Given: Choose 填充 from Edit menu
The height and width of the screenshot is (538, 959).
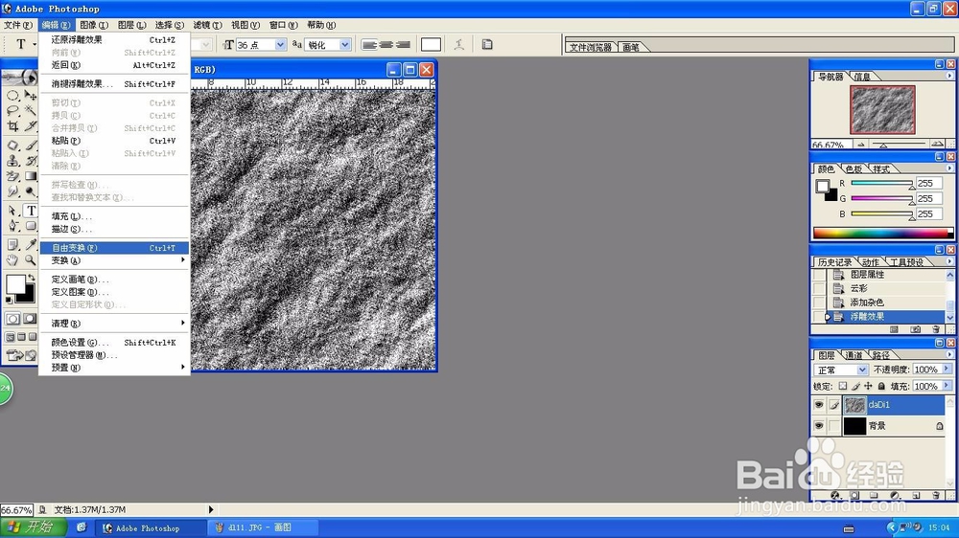Looking at the screenshot, I should click(x=114, y=216).
